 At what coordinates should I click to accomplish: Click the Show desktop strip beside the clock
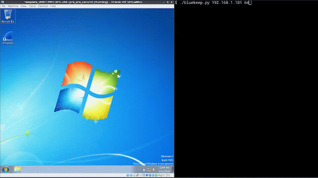click(x=172, y=170)
